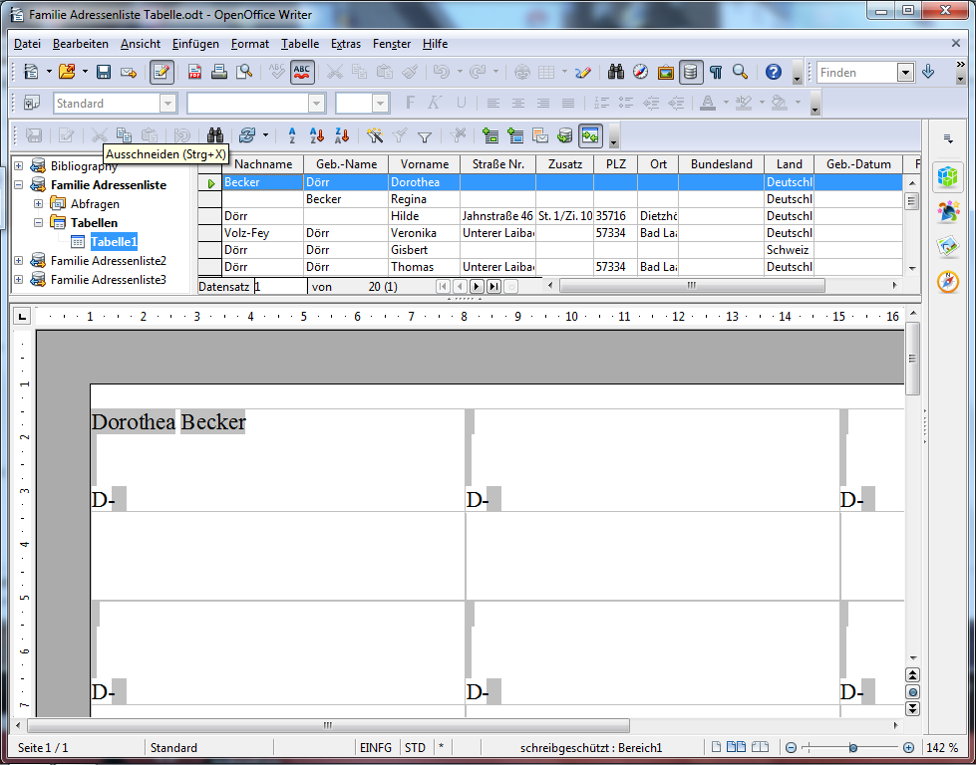Click the print preview magnifier icon
Screen dimensions: 976x765
coord(244,72)
